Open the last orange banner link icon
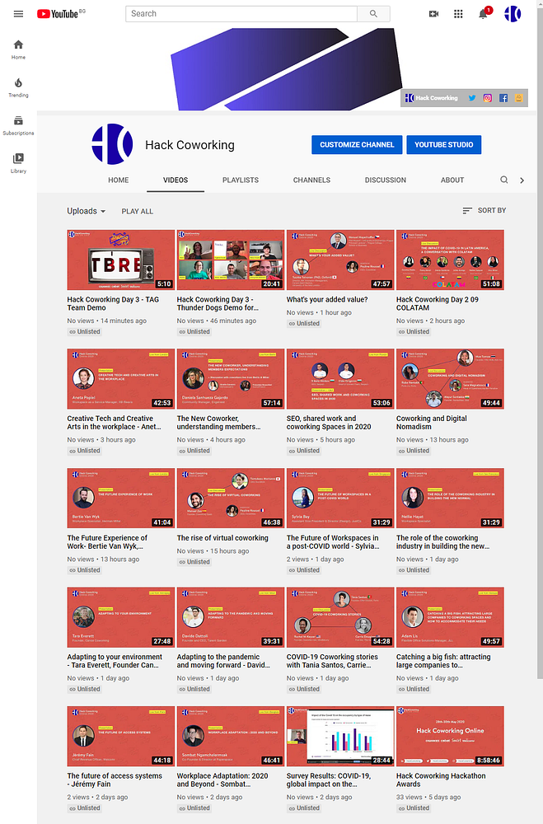Screen dimensions: 543x824 click(x=519, y=98)
